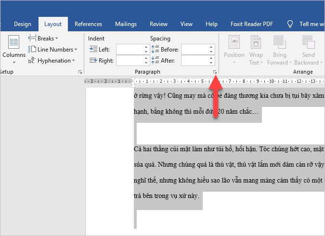
Task: Increase left indent with up arrow
Action: [146, 47]
